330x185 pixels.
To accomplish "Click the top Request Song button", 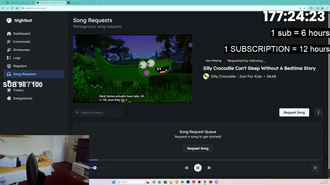I will (294, 113).
